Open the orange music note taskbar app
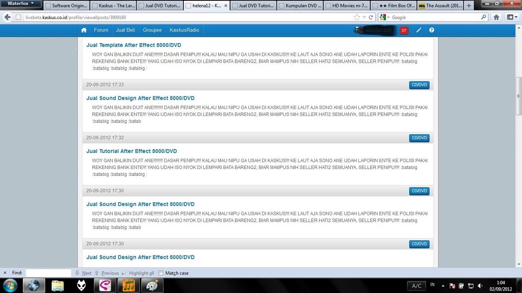Viewport: 522px width, 293px height. (x=128, y=286)
